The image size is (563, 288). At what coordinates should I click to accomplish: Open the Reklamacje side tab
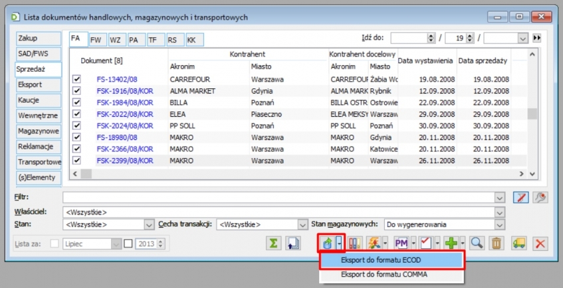coord(39,147)
